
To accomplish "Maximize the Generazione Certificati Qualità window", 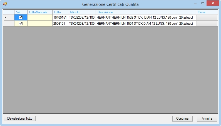I will [203, 3].
